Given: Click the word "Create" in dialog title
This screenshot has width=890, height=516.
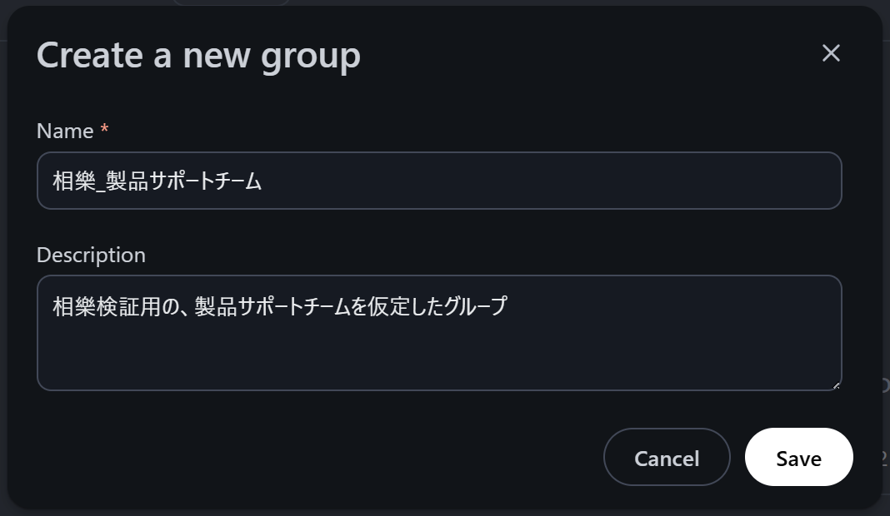Looking at the screenshot, I should (x=89, y=55).
